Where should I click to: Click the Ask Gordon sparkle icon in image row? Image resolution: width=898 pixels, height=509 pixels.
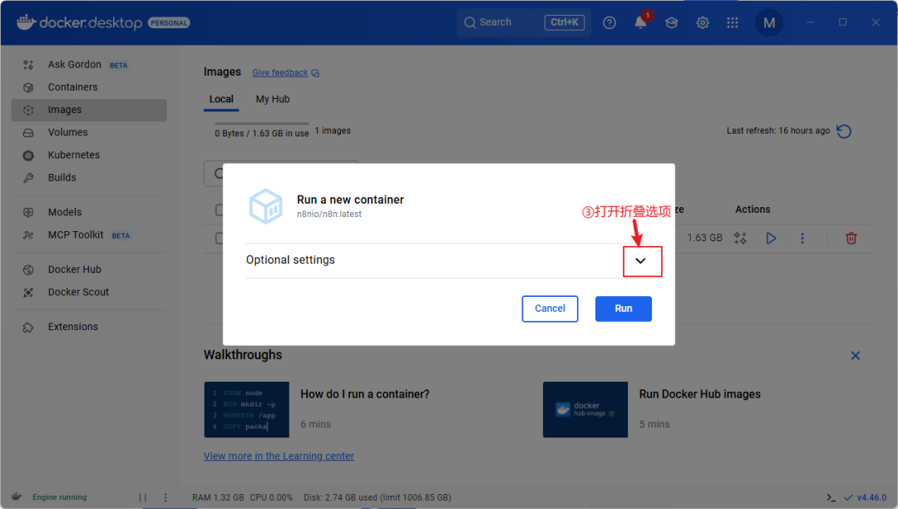click(x=740, y=238)
